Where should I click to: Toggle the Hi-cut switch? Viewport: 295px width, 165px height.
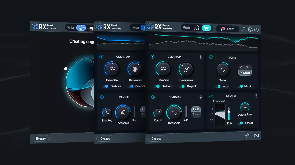(240, 86)
